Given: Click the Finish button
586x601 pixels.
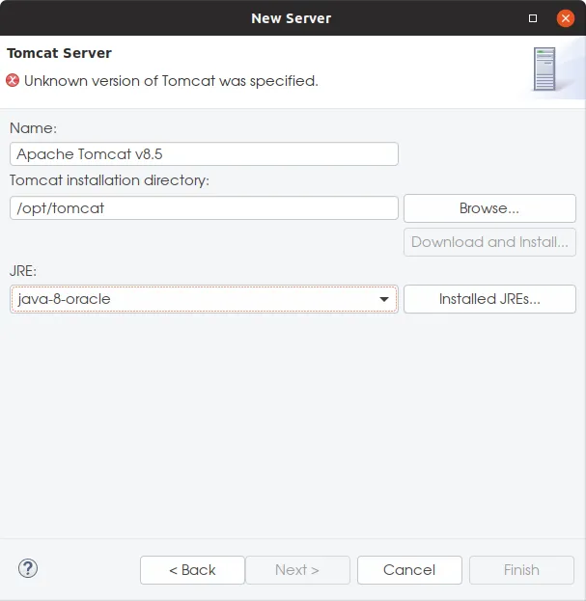Looking at the screenshot, I should 521,570.
